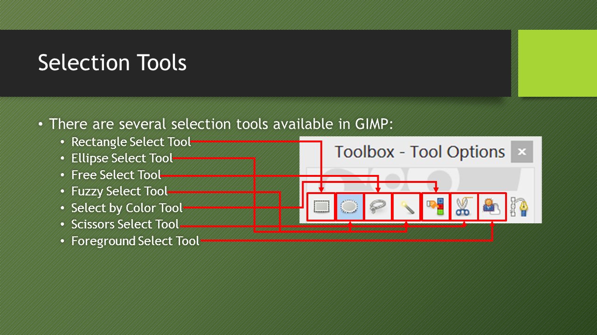Image resolution: width=597 pixels, height=335 pixels.
Task: Click the 'Rectangle Select Tool' bullet text
Action: pyautogui.click(x=131, y=142)
